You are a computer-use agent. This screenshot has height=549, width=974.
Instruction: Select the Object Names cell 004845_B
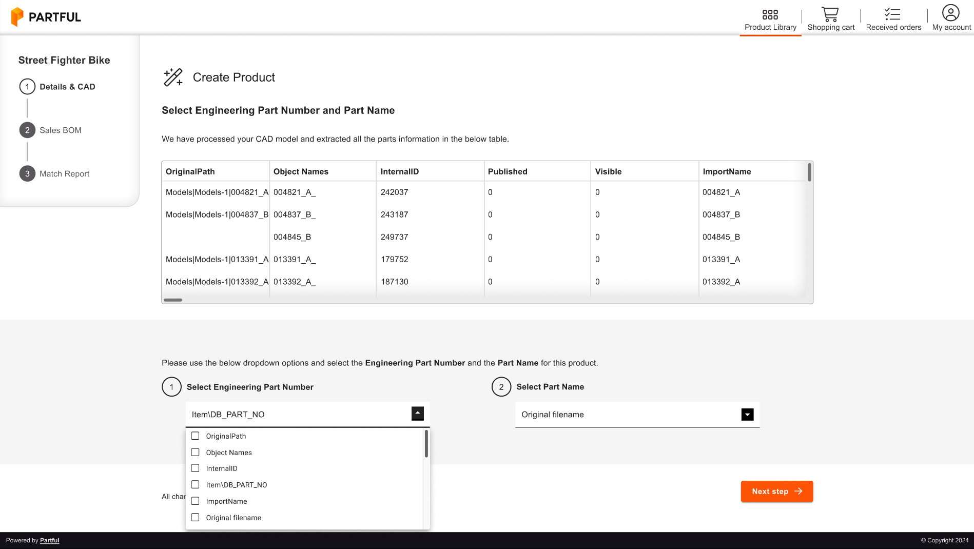(323, 237)
